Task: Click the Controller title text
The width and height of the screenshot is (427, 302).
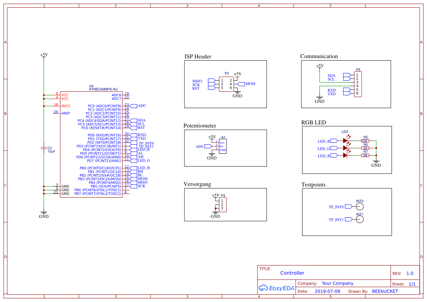Action: click(292, 273)
